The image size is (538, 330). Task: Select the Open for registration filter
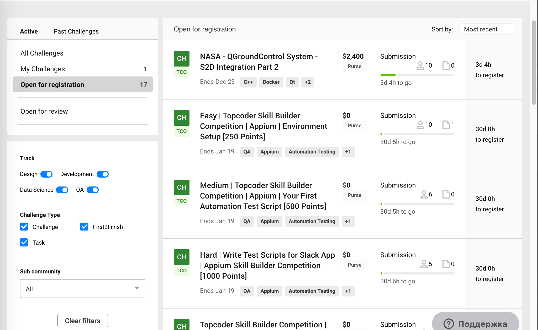[x=83, y=84]
